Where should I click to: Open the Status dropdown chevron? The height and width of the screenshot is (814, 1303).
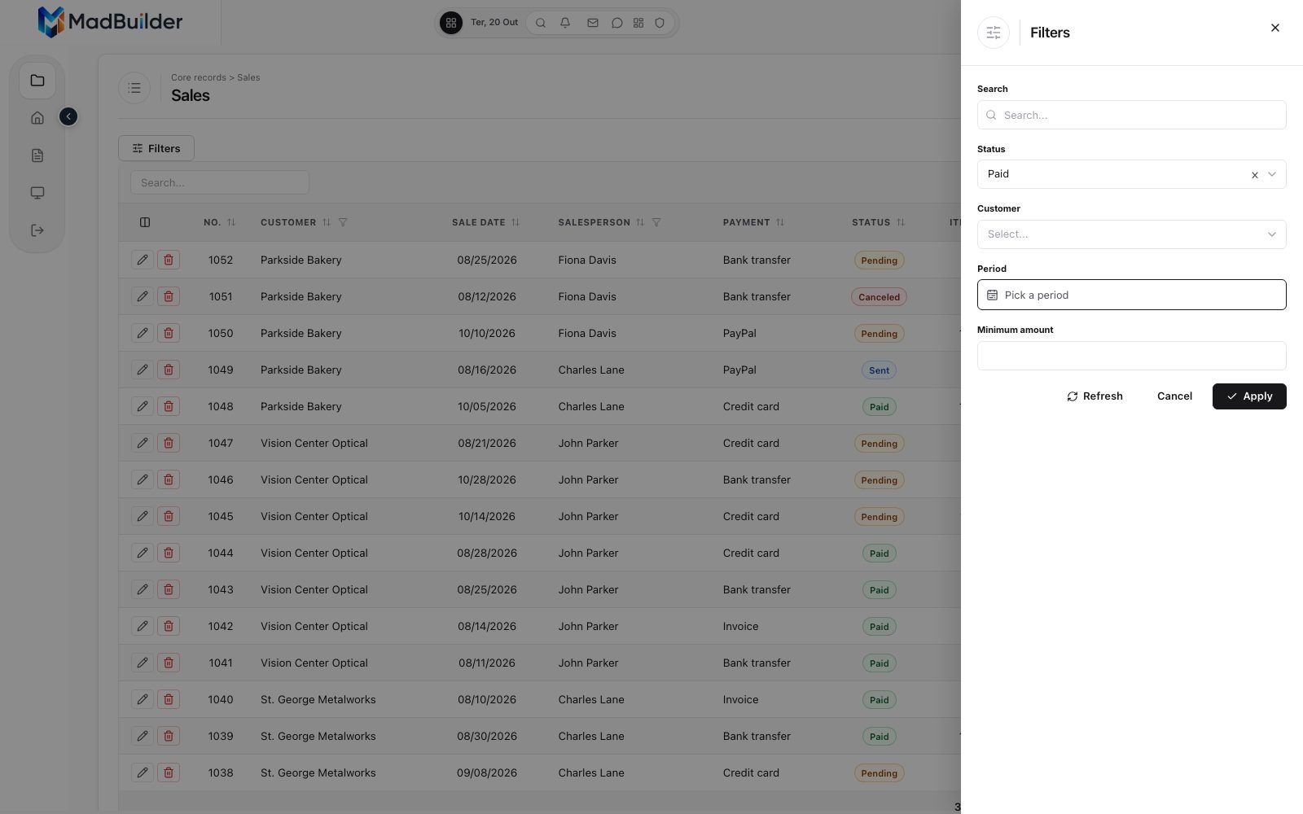1271,174
